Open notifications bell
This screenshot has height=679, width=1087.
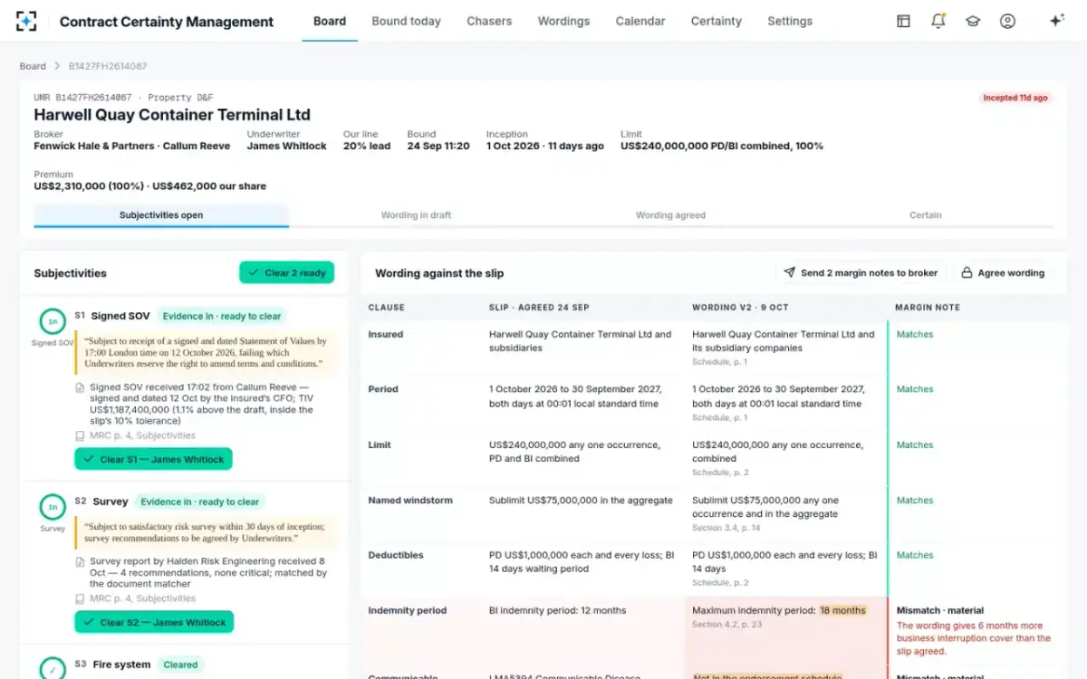pos(938,21)
